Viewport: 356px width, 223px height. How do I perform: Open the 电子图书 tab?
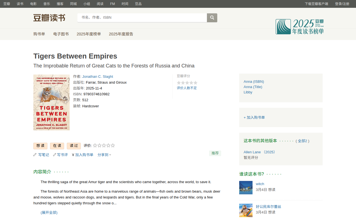point(61,34)
